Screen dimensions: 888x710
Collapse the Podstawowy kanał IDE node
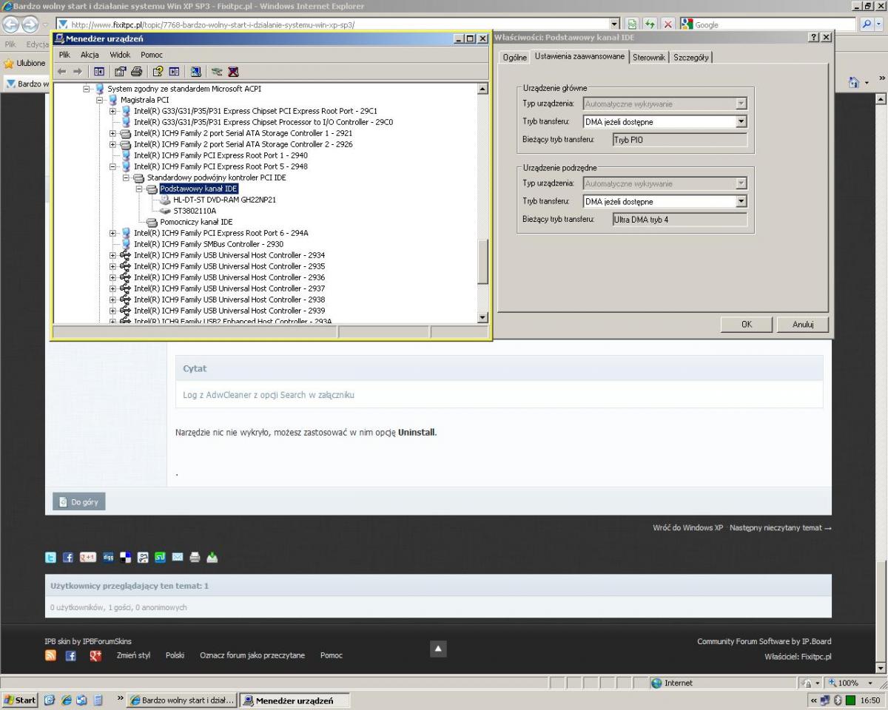tap(140, 189)
